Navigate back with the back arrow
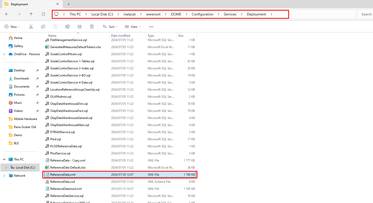373x203 pixels. (x=7, y=14)
